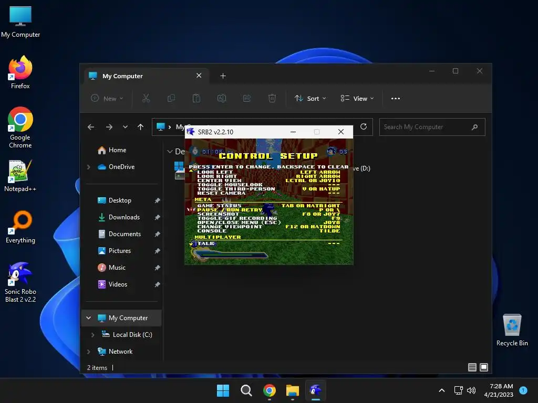Open the Windows Start menu

click(223, 390)
